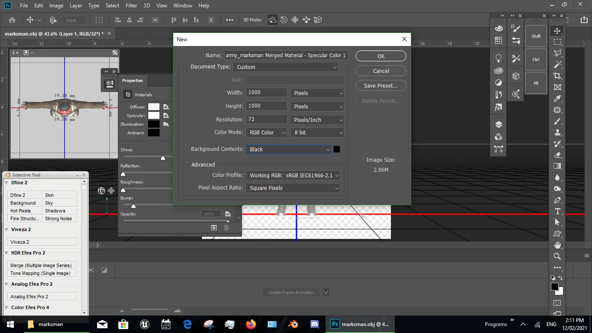Open the Color panel palette icon
This screenshot has height=333, width=592.
pos(498,29)
